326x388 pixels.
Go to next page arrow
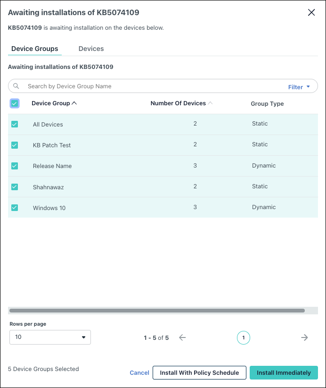(x=304, y=337)
